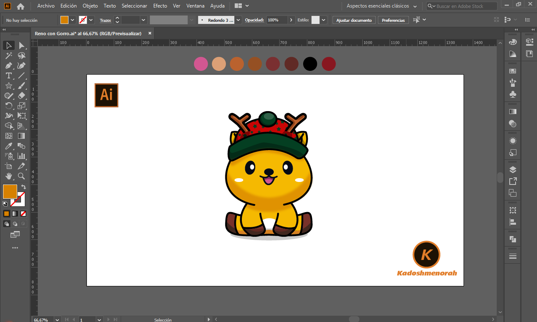The height and width of the screenshot is (322, 537).
Task: Open the Symbols panel (club icon)
Action: click(x=513, y=95)
